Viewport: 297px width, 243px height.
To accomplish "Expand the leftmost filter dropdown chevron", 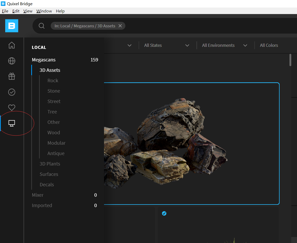I will click(130, 45).
